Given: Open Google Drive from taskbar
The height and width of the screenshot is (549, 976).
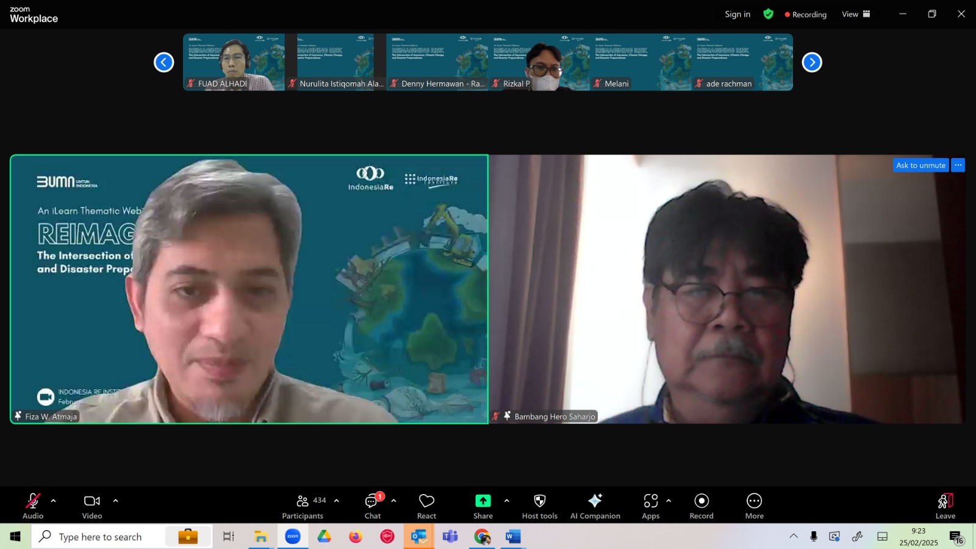Looking at the screenshot, I should click(324, 537).
